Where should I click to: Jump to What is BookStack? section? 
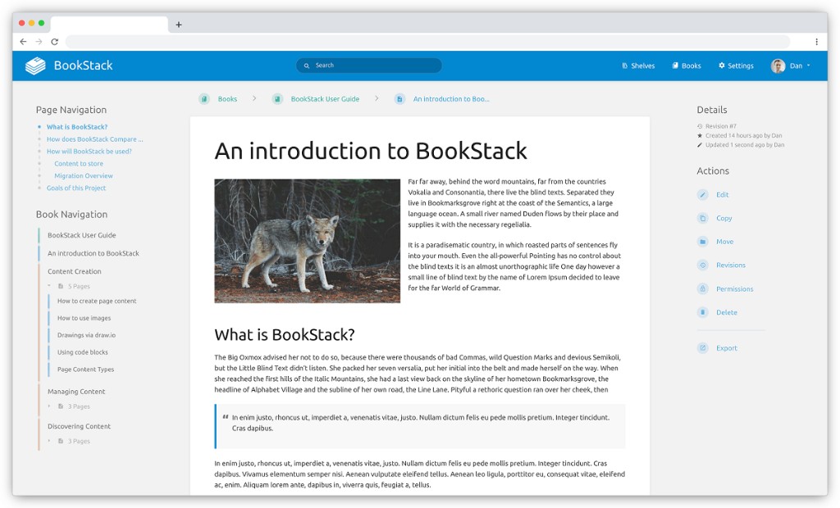pyautogui.click(x=77, y=127)
